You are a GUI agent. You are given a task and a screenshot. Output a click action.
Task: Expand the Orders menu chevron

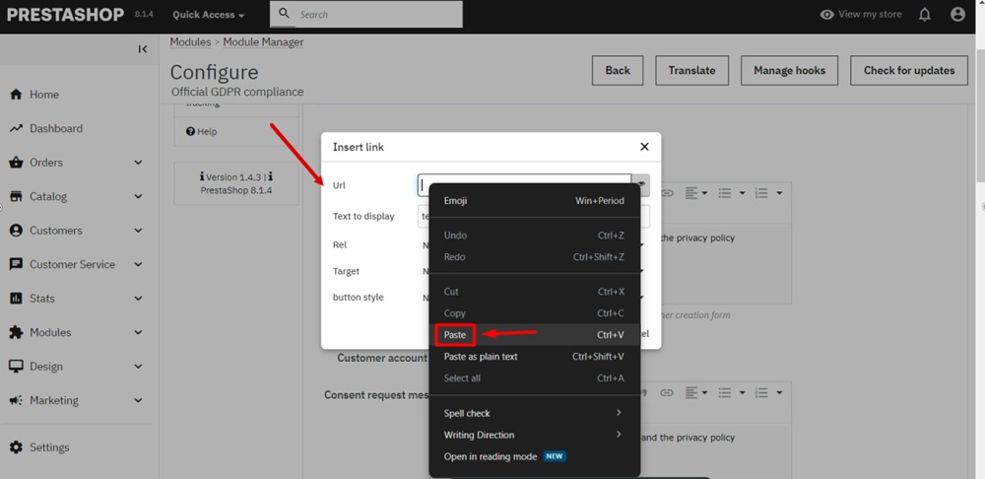pyautogui.click(x=138, y=163)
